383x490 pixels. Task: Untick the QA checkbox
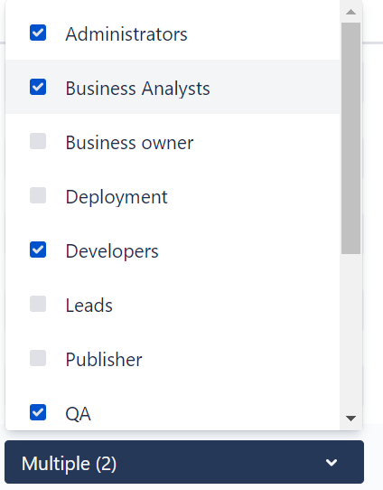point(38,412)
